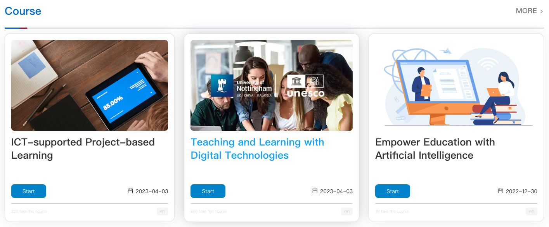
Task: Click the "en" language badge on the ICT-supported course card
Action: click(162, 211)
